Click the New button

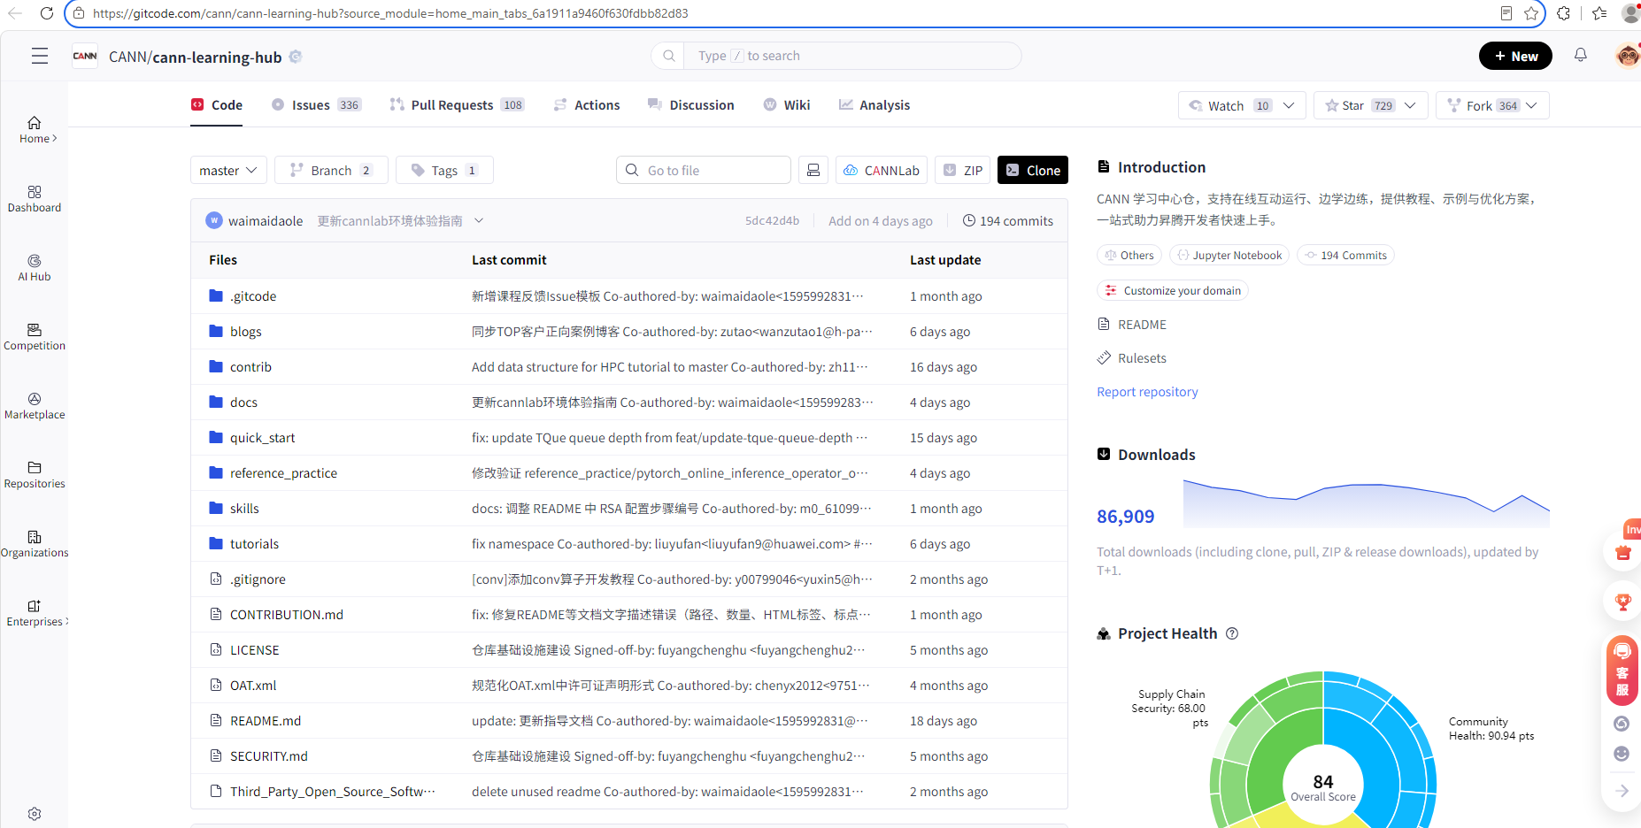[1515, 56]
